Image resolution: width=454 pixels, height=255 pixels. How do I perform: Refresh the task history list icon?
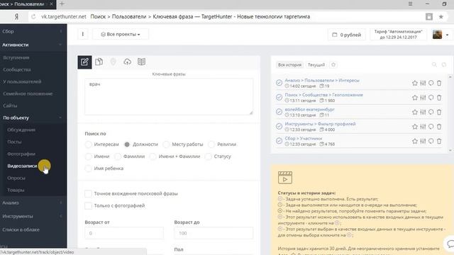(444, 64)
